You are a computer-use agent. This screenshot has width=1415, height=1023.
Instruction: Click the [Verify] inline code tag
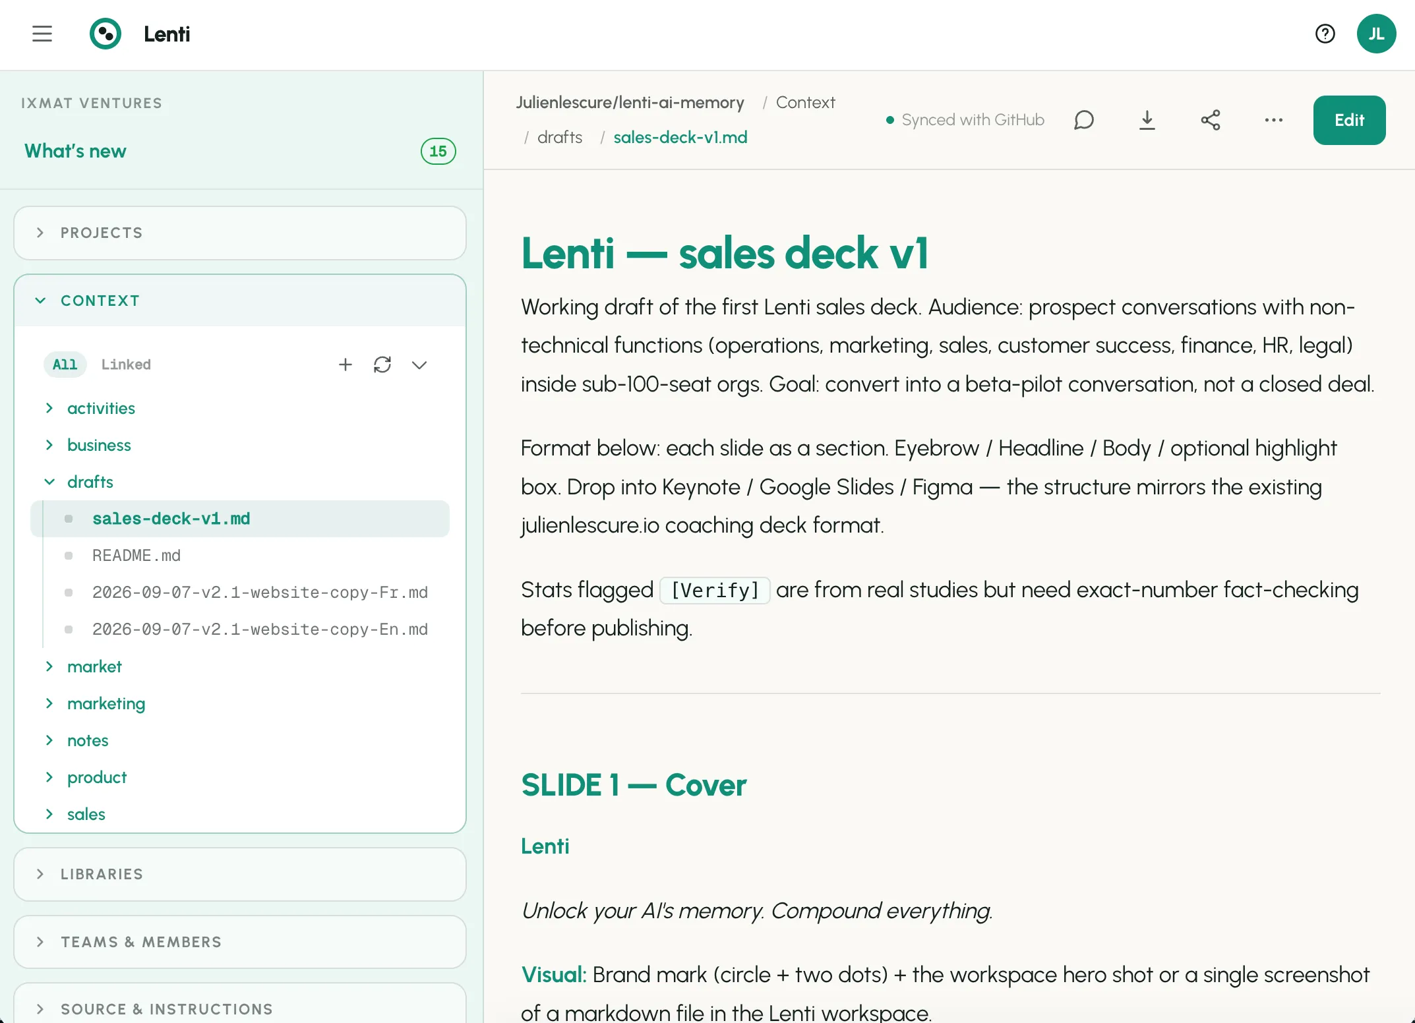pos(715,590)
